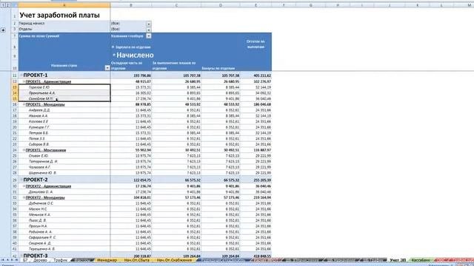Click the value 104 818,01

click(x=131, y=197)
